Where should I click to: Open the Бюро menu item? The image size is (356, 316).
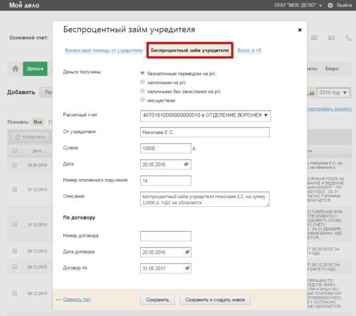(x=332, y=69)
